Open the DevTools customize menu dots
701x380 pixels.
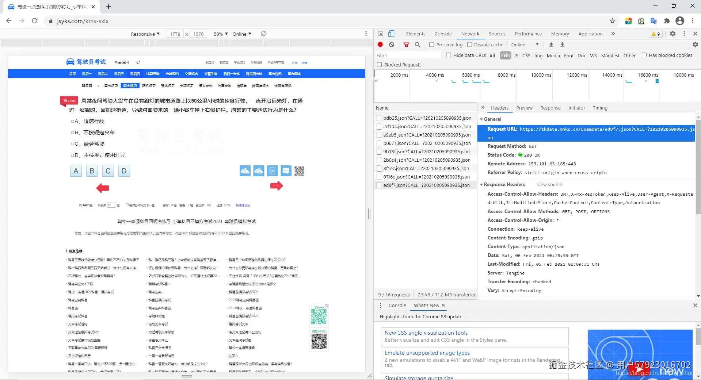(684, 34)
